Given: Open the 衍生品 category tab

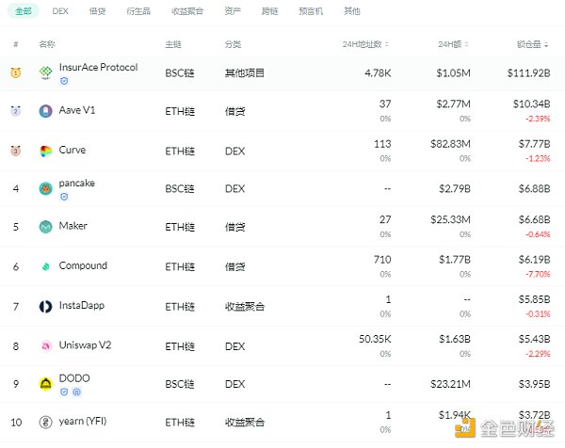Looking at the screenshot, I should click(138, 11).
